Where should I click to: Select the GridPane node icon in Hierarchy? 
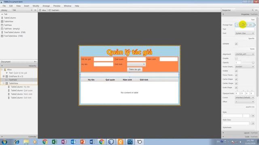pos(7,76)
